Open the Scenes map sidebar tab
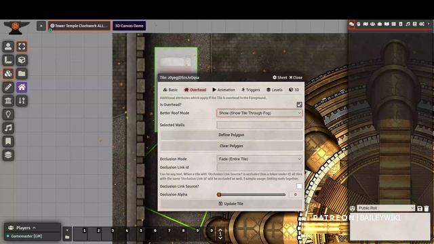The image size is (434, 244). coord(366,24)
